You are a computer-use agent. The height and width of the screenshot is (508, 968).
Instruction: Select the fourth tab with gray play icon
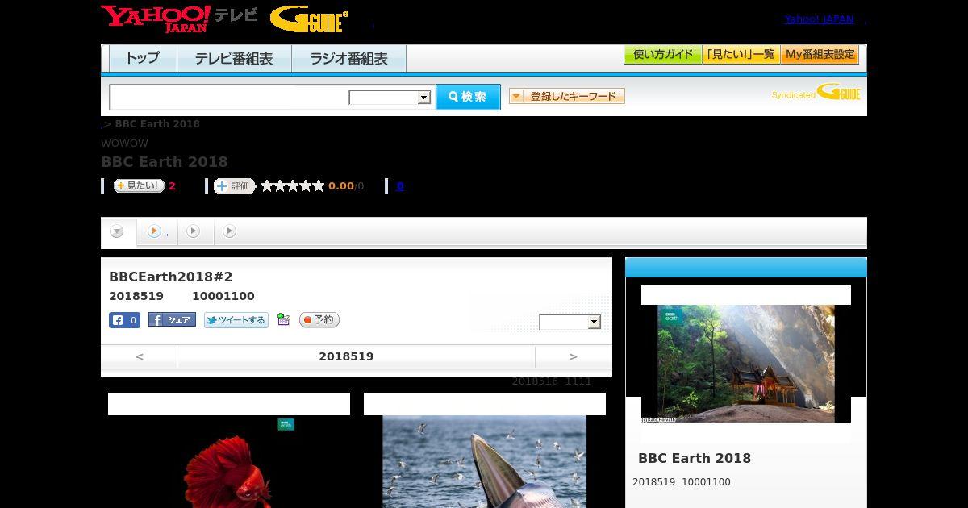click(x=230, y=231)
